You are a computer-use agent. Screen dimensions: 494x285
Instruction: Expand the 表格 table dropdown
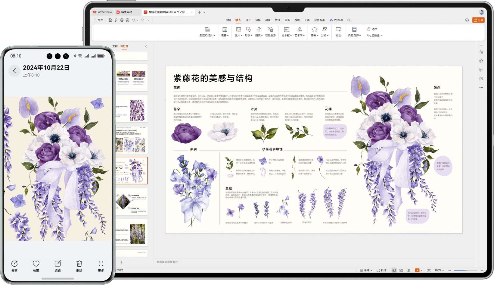(x=225, y=35)
